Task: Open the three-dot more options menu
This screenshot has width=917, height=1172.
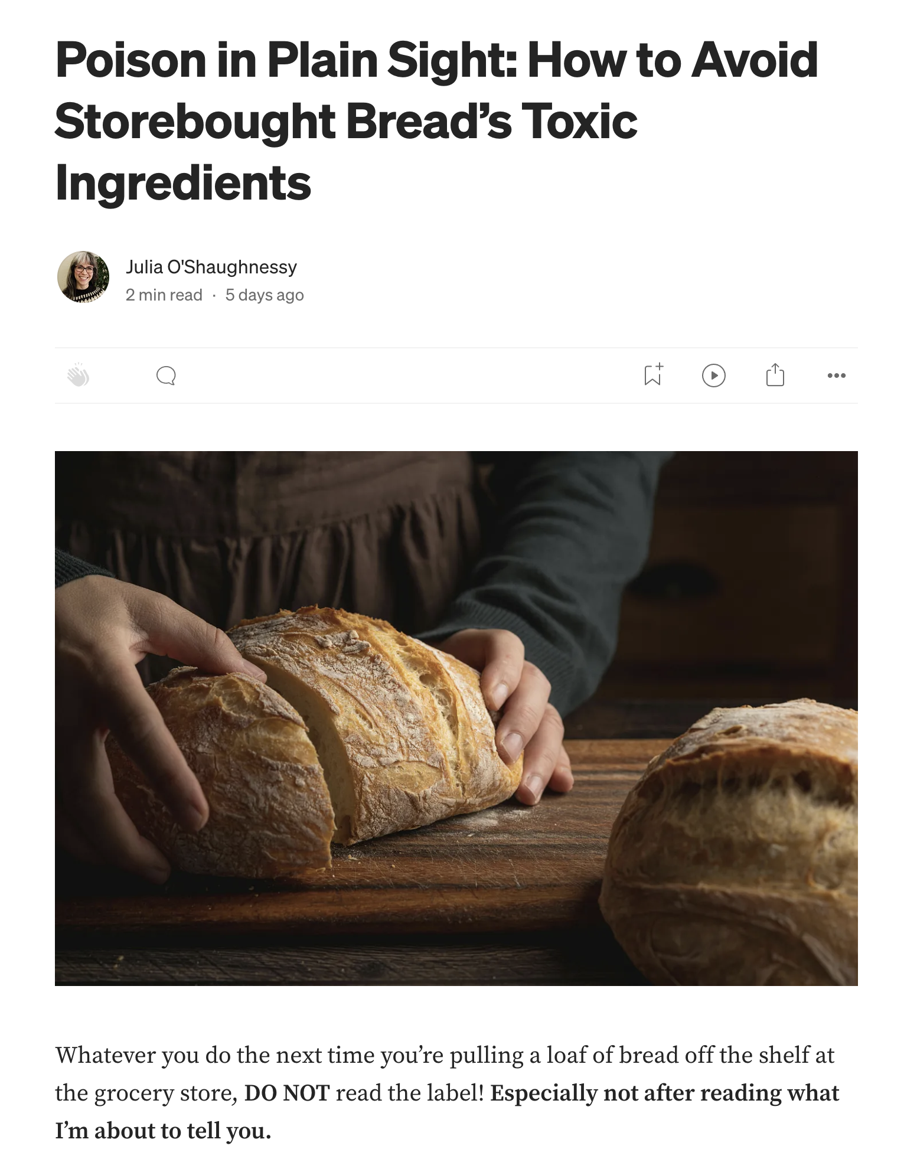Action: [837, 376]
